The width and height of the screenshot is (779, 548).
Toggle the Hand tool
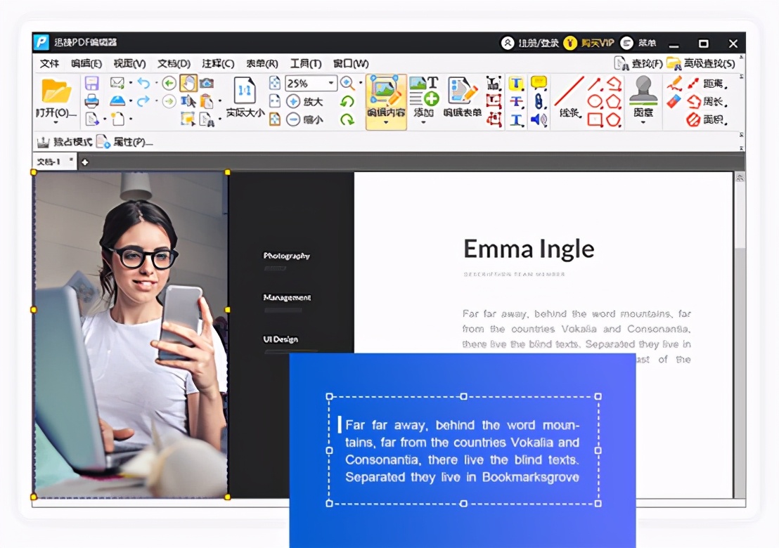(188, 83)
